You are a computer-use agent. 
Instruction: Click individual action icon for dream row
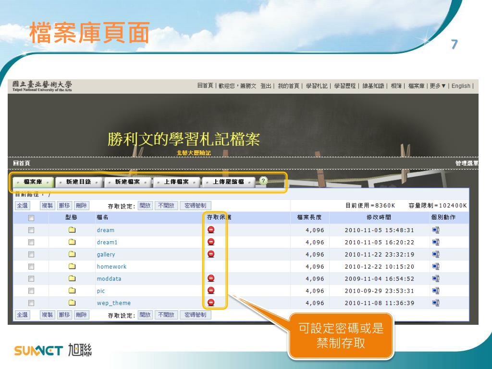coord(435,230)
